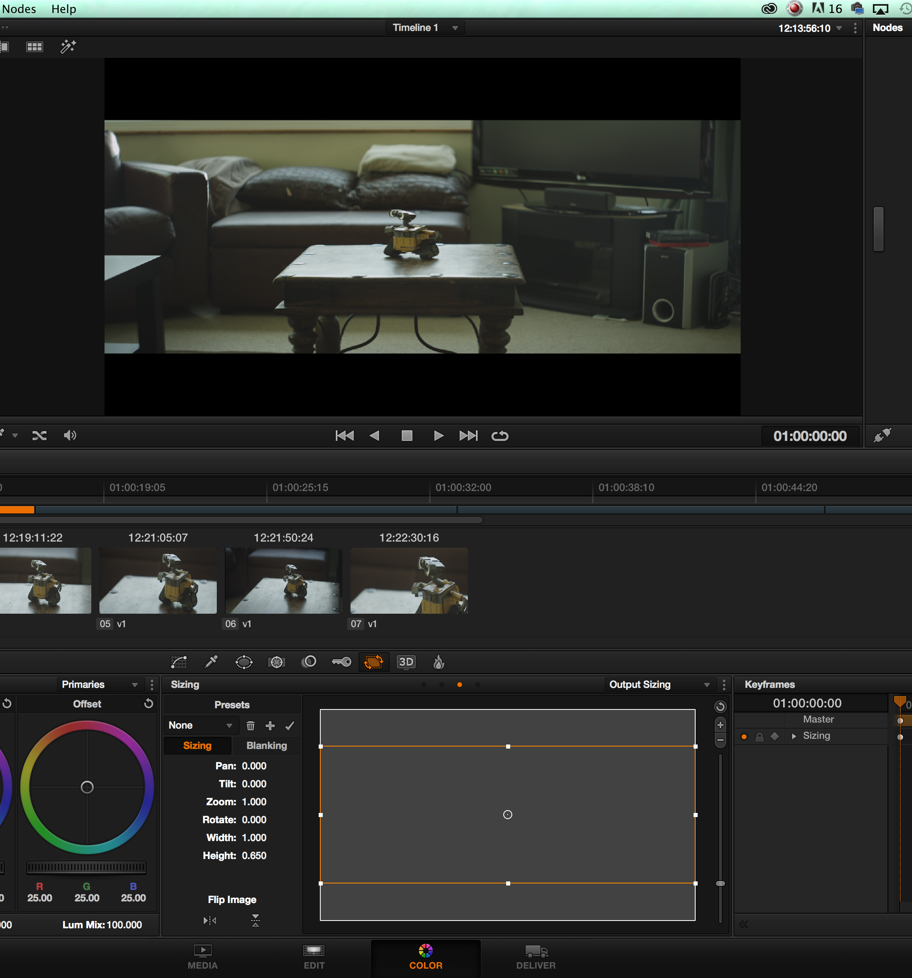Jump to first frame
912x978 pixels.
pos(344,435)
